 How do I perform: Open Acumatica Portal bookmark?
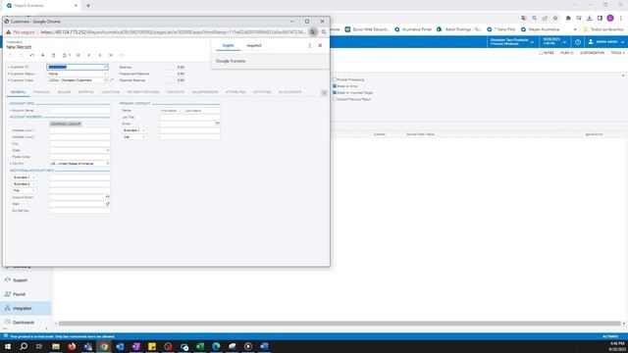tap(413, 29)
